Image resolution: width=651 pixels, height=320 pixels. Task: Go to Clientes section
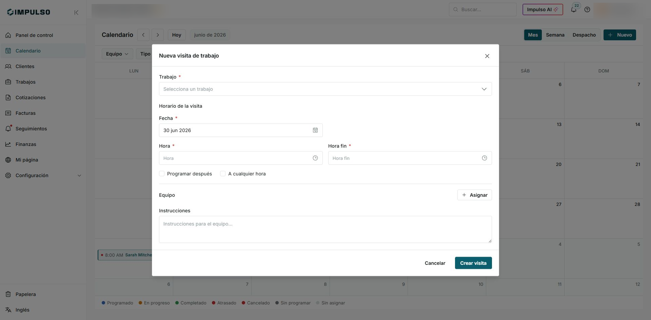43,66
